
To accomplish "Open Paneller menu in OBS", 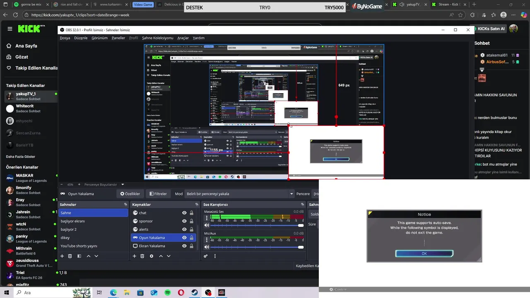I will (x=118, y=38).
